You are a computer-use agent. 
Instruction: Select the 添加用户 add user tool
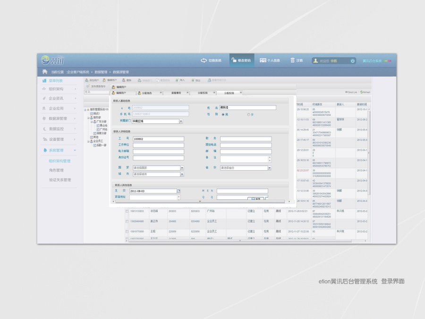pyautogui.click(x=91, y=81)
